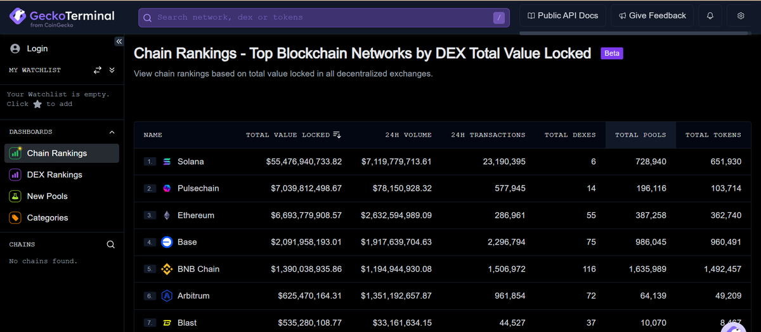
Task: Open notifications bell icon
Action: (710, 16)
